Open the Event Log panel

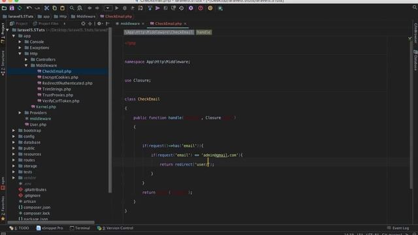pos(398,228)
